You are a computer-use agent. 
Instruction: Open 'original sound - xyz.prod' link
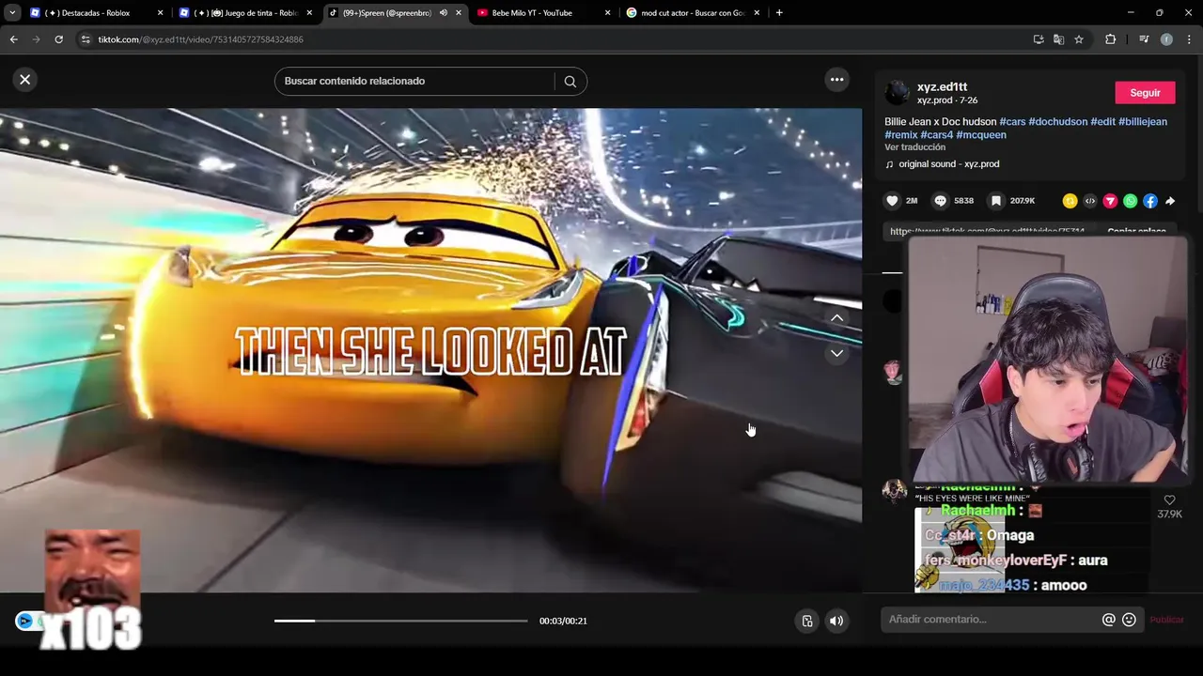(948, 164)
